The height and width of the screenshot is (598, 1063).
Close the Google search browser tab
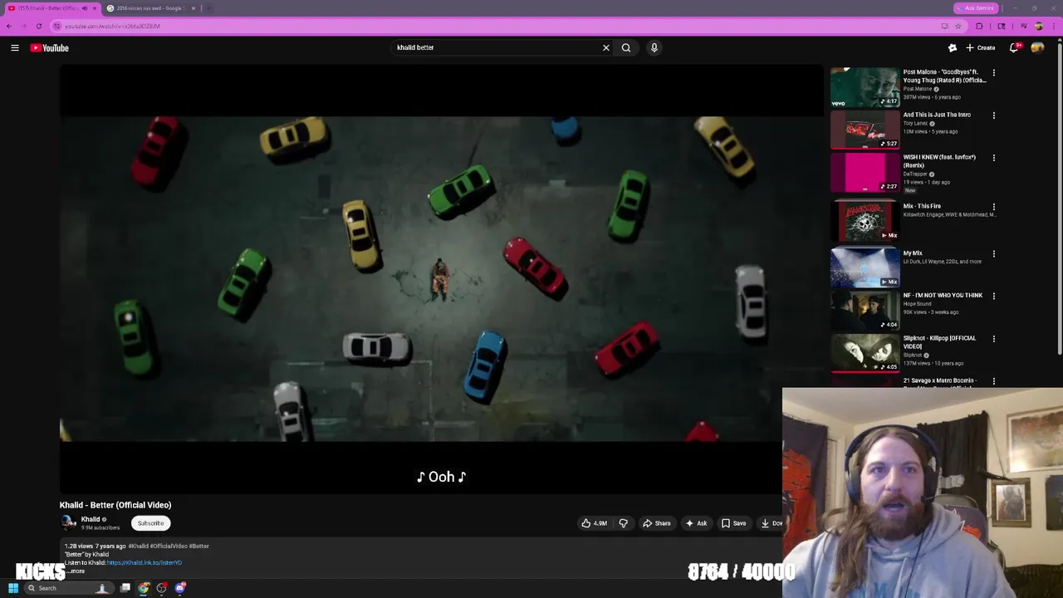pyautogui.click(x=193, y=8)
